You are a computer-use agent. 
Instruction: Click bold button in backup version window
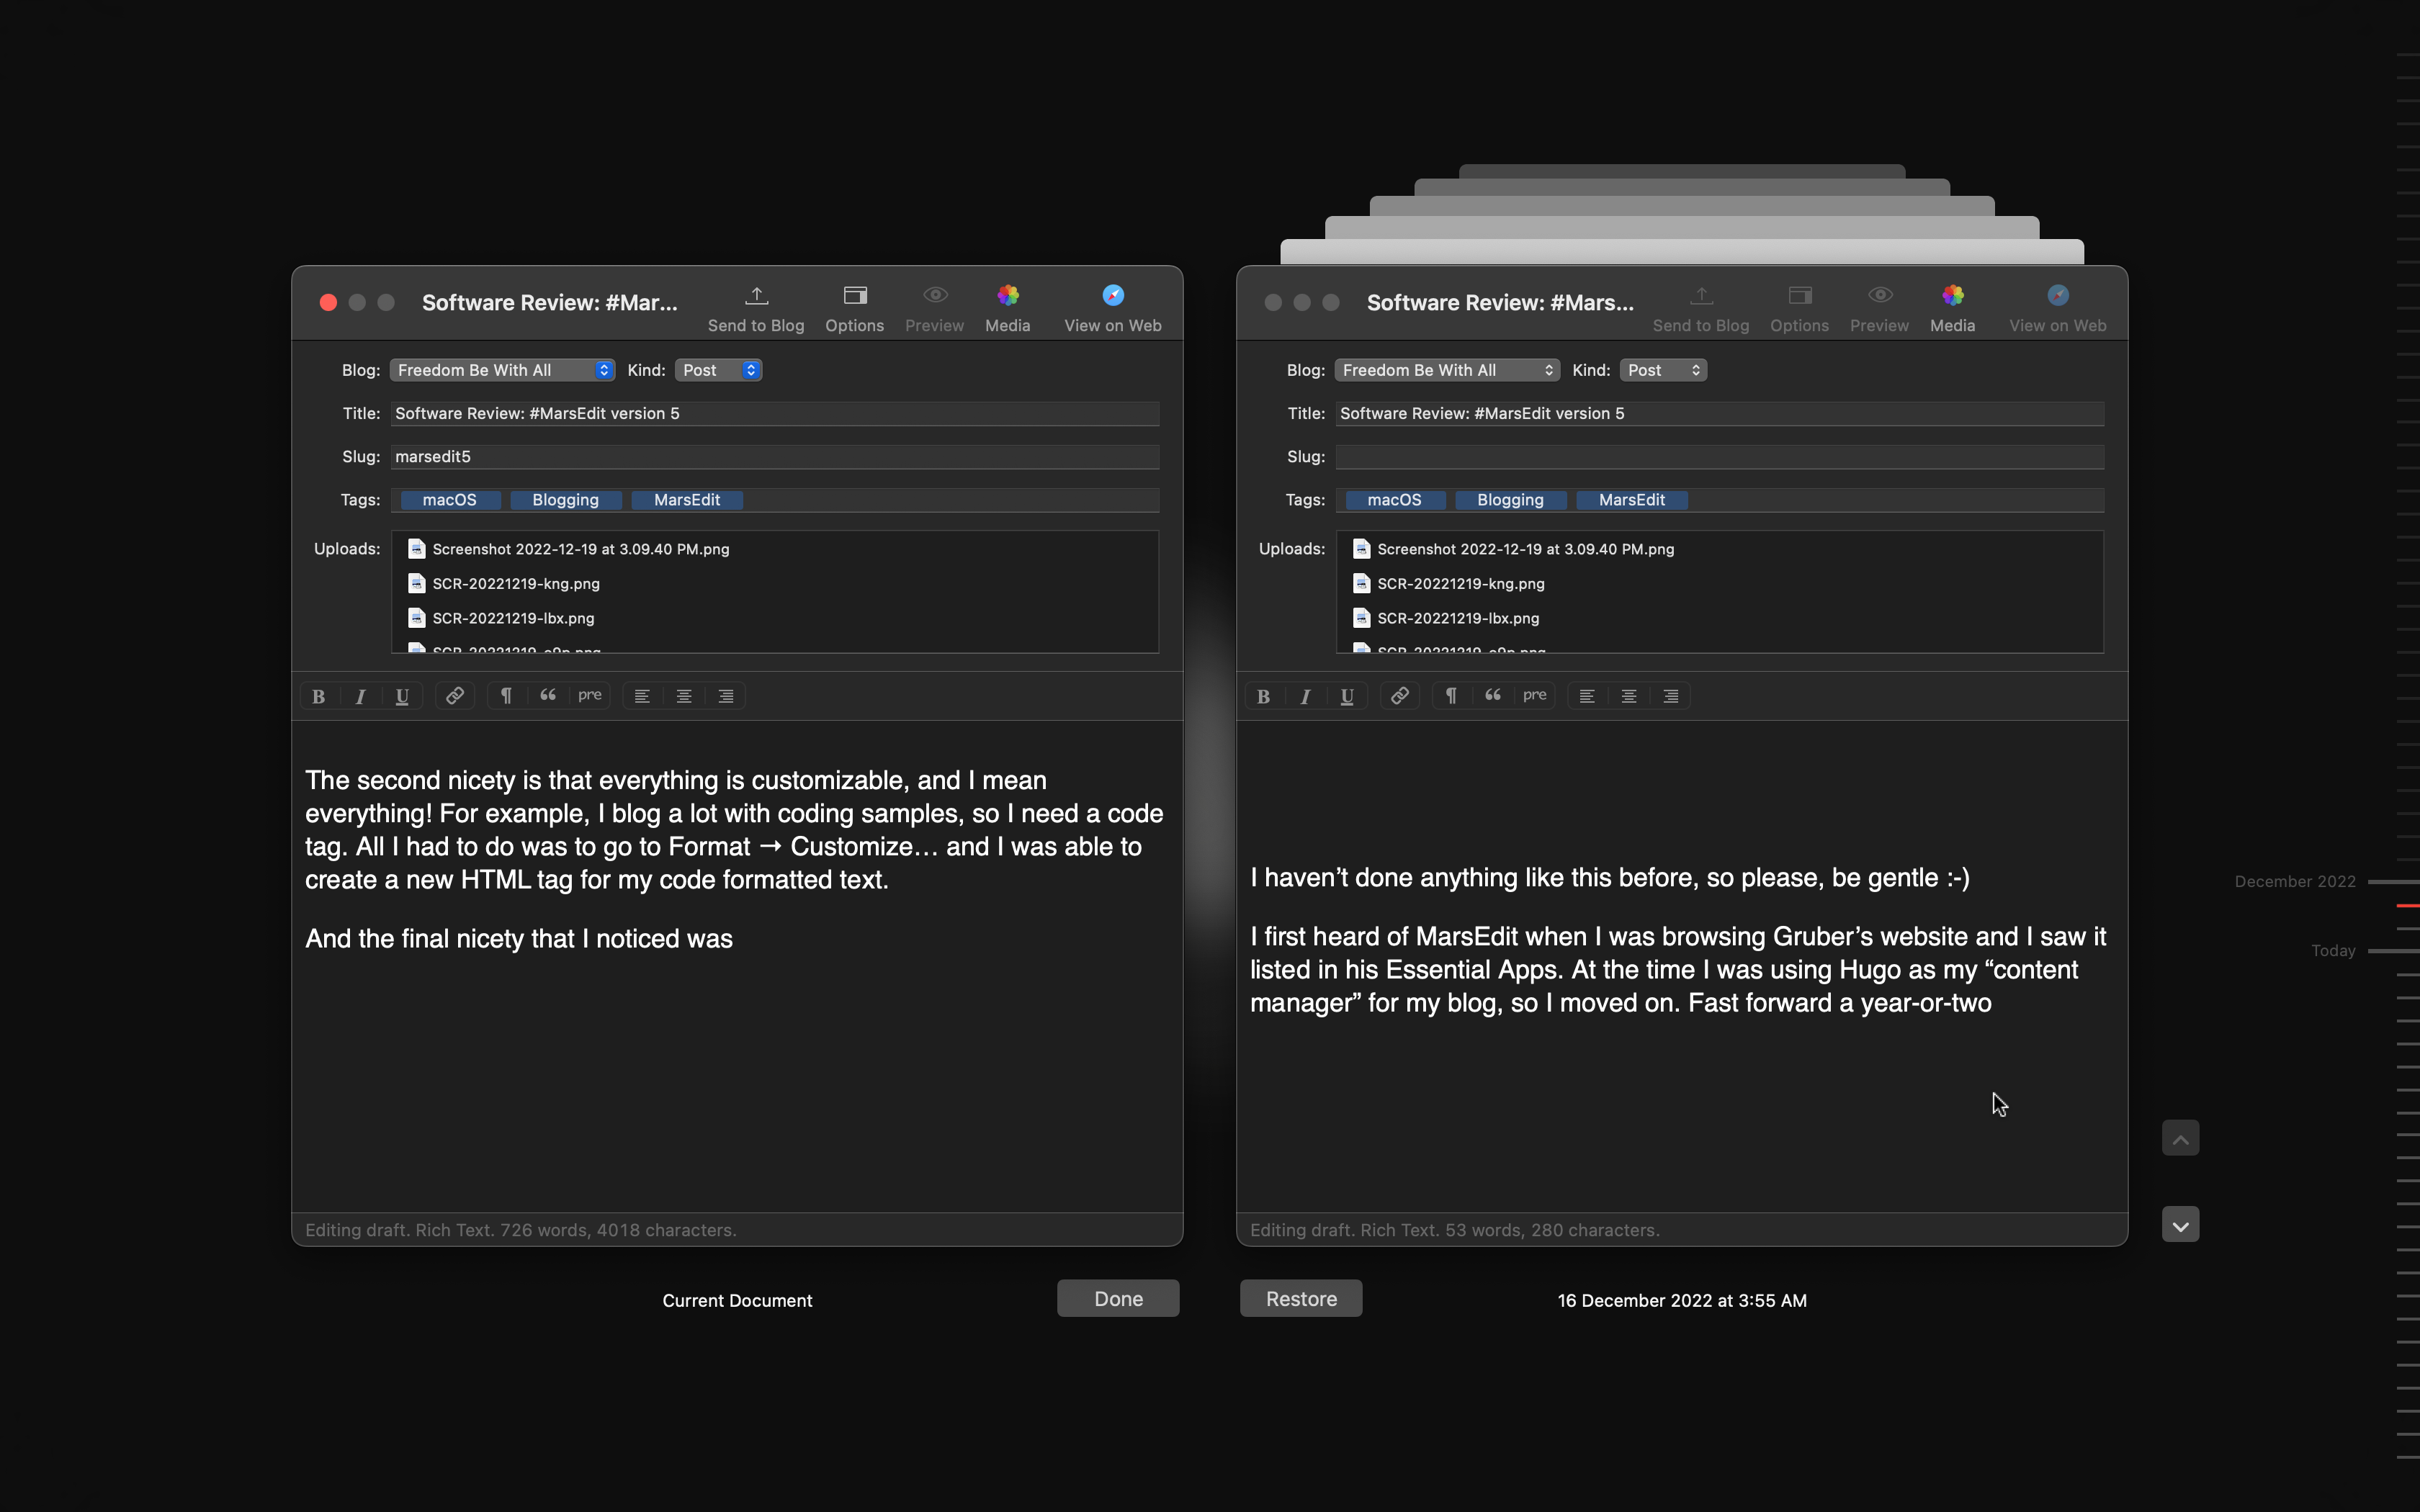1264,696
